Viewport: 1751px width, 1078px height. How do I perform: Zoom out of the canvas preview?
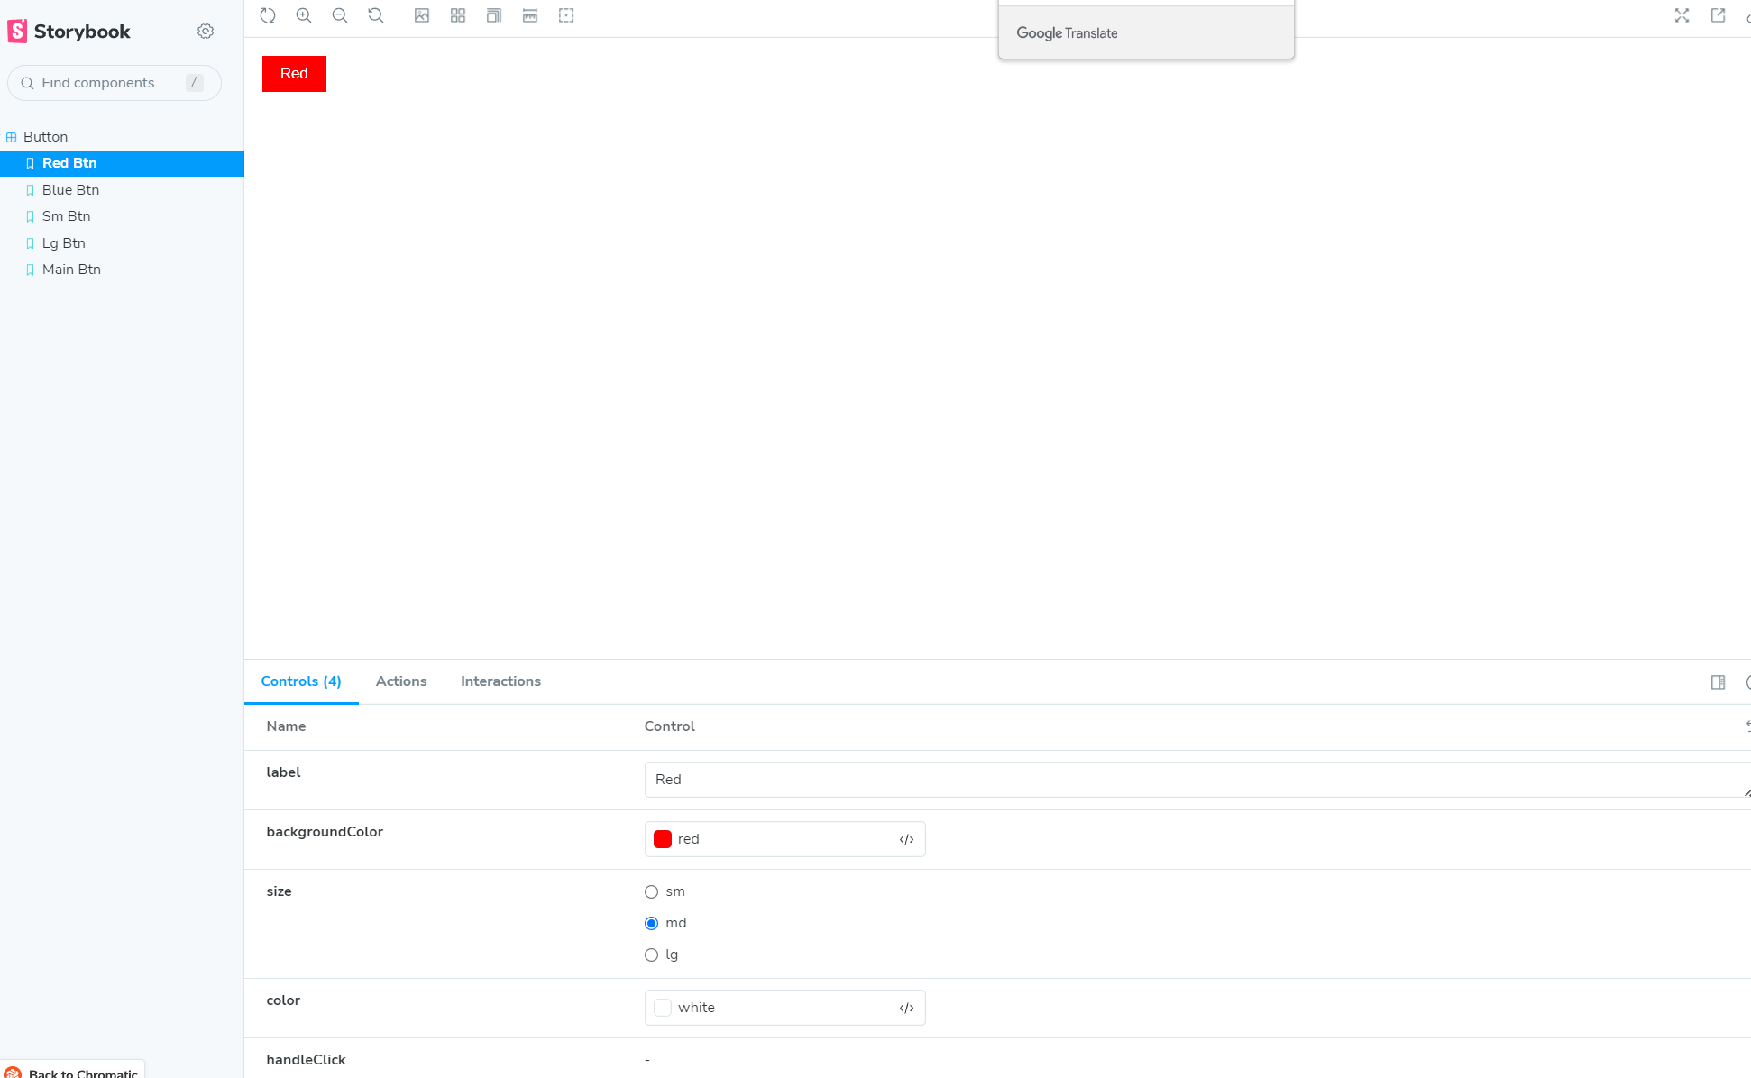coord(340,15)
